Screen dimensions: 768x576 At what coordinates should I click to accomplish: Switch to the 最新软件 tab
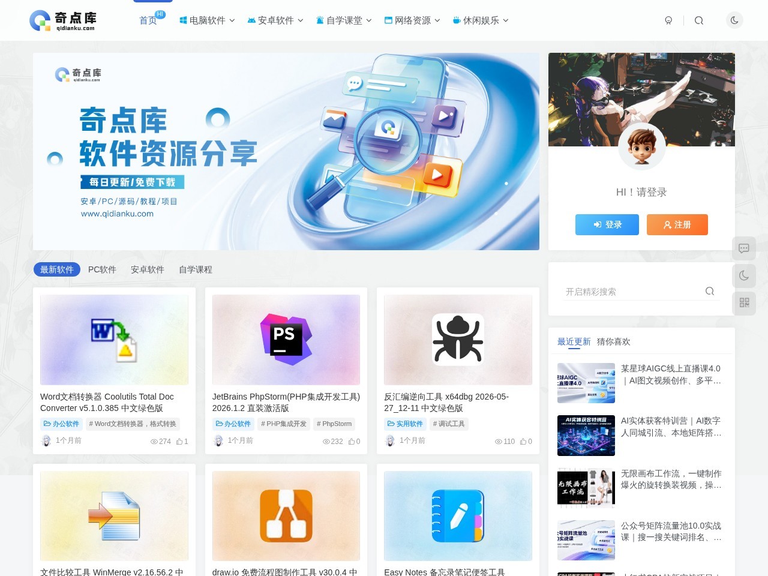[x=57, y=269]
